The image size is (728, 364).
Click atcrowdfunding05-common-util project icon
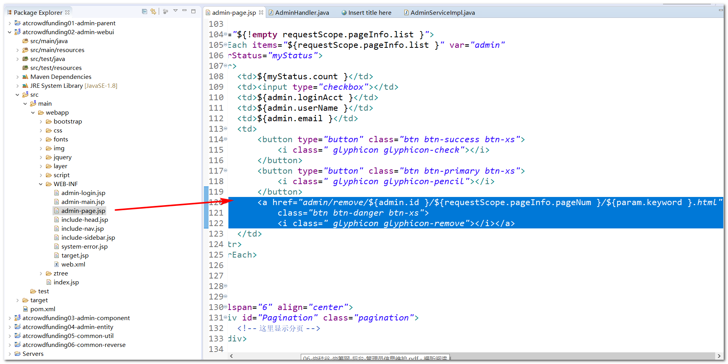[x=18, y=336]
